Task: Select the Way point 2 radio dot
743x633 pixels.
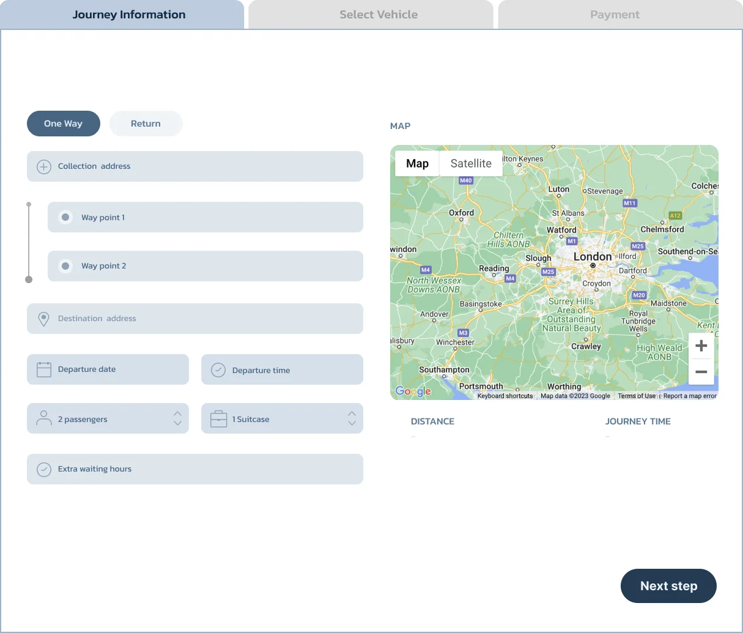Action: pyautogui.click(x=65, y=266)
